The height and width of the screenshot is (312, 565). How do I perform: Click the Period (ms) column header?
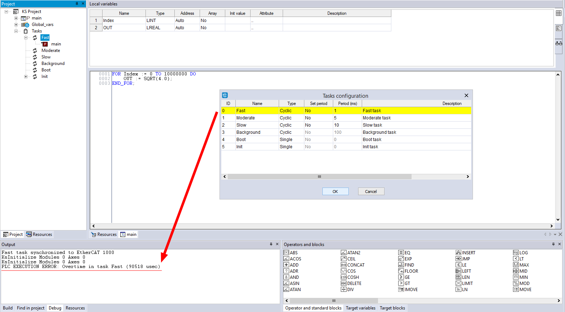click(347, 104)
